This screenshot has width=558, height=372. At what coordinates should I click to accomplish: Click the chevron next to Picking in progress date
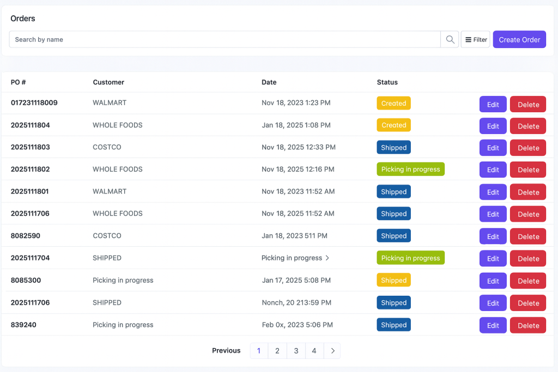pos(327,258)
